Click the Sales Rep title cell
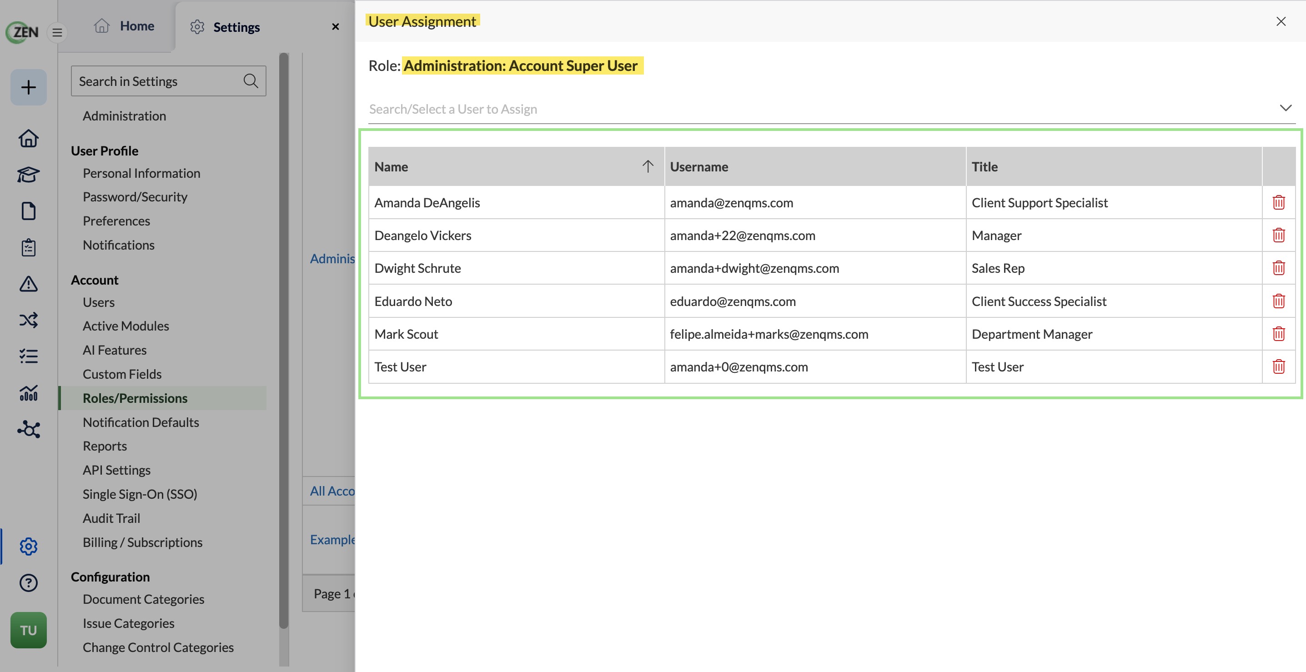The height and width of the screenshot is (672, 1306). pos(1113,268)
